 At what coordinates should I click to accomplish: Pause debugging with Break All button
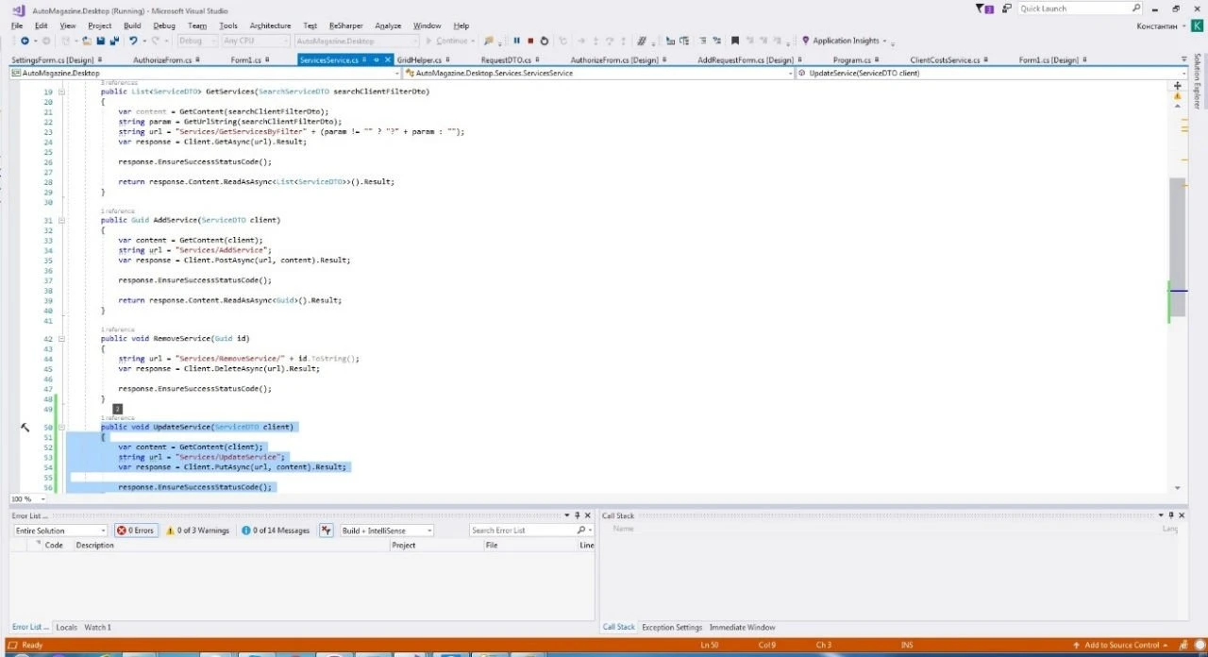click(x=516, y=41)
